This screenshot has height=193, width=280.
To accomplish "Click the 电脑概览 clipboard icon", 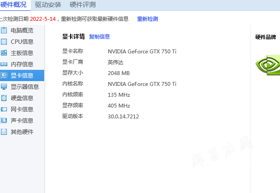I will tap(4, 30).
